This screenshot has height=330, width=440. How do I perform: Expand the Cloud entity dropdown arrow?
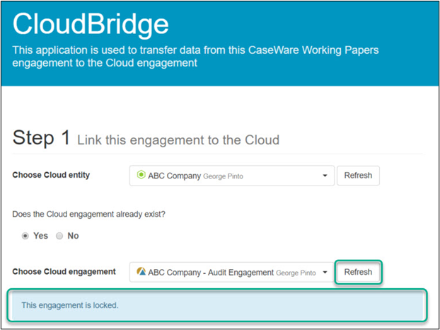click(x=325, y=176)
